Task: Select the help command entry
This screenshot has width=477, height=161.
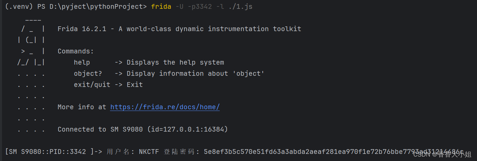Action: pyautogui.click(x=82, y=63)
